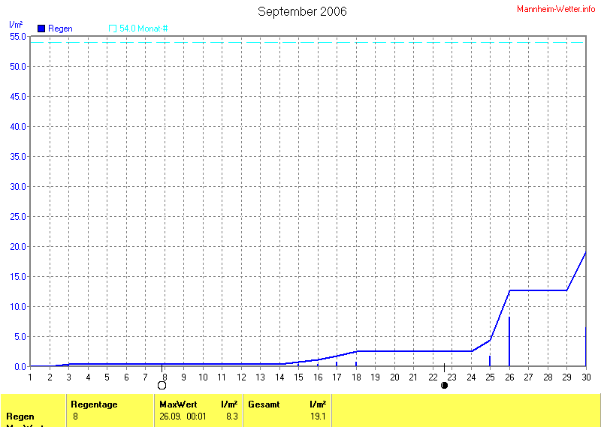Image resolution: width=601 pixels, height=427 pixels.
Task: Open the Mannheim-Wetter.info link
Action: point(556,8)
